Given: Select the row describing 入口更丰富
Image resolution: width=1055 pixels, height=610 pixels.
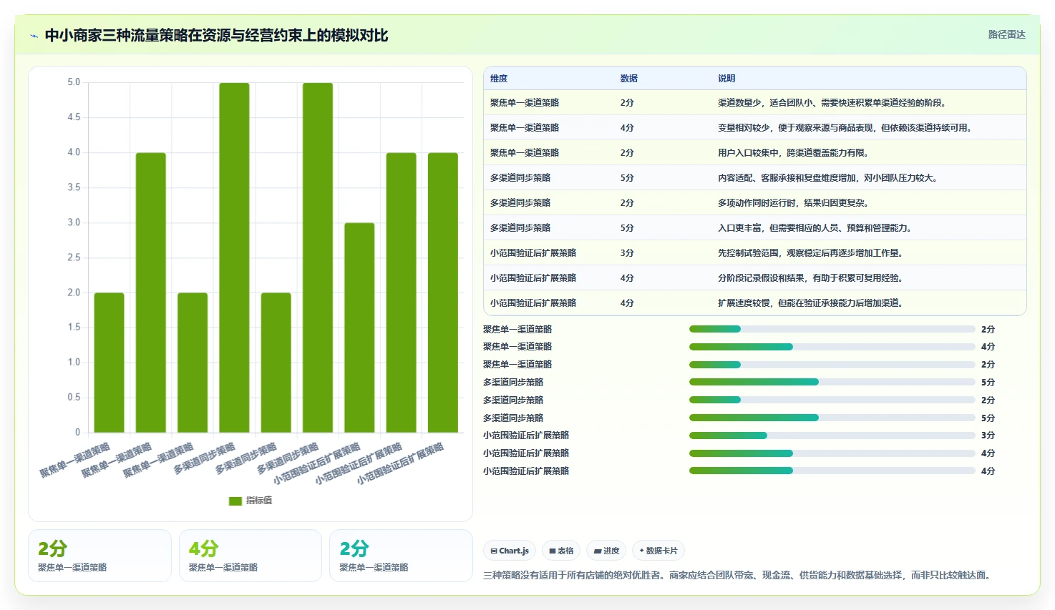Looking at the screenshot, I should tap(755, 228).
